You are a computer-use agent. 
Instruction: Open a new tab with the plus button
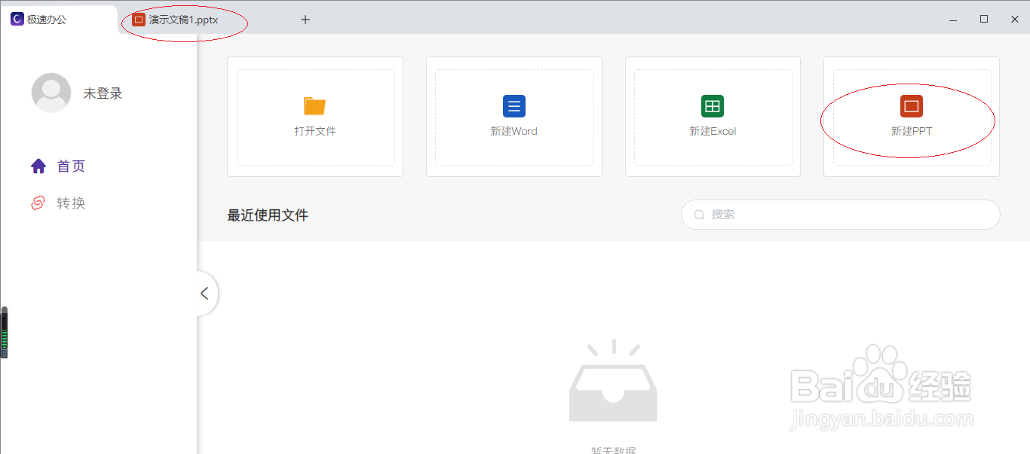[x=305, y=20]
